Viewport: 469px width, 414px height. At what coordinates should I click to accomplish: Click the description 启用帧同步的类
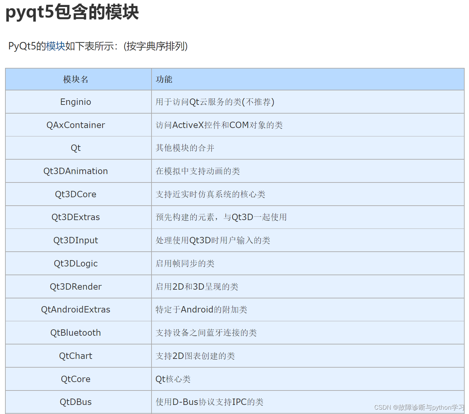[x=185, y=263]
